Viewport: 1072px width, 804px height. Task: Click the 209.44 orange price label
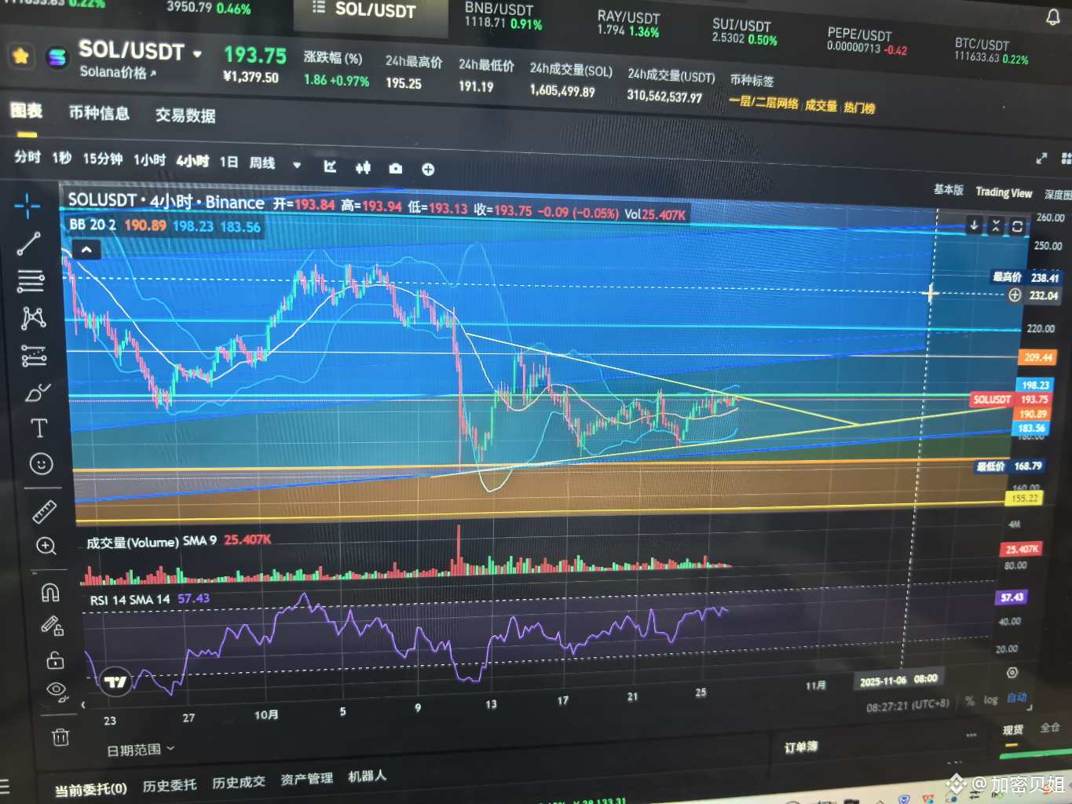(x=1037, y=357)
